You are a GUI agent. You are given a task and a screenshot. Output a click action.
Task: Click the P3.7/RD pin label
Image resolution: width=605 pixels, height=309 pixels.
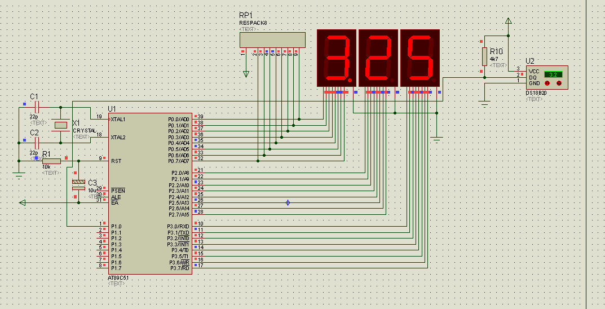(x=180, y=268)
